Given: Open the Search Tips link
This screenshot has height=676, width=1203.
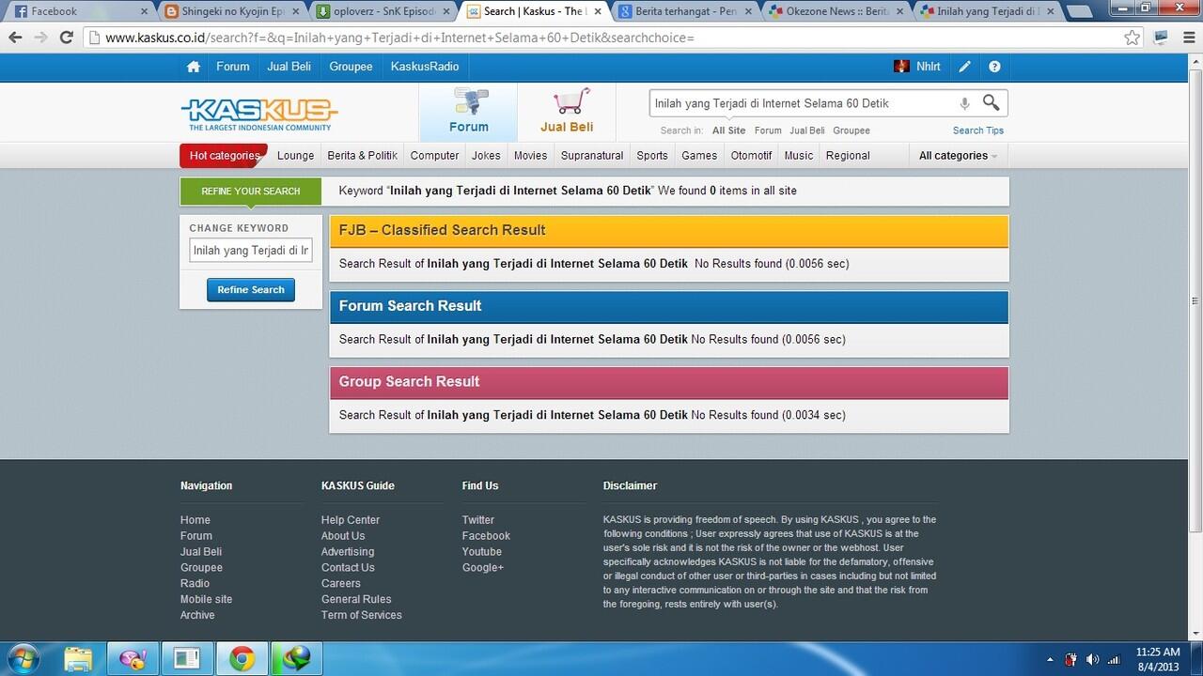Looking at the screenshot, I should [978, 131].
